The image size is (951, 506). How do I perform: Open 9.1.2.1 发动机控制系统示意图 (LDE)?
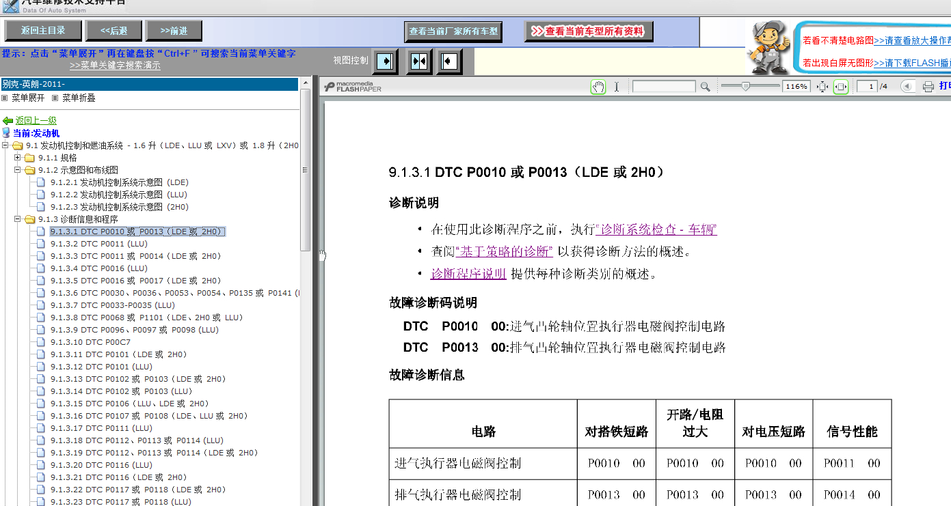coord(120,182)
